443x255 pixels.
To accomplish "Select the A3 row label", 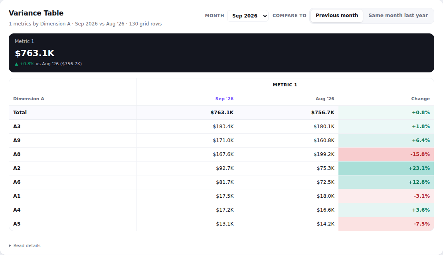I will (17, 126).
